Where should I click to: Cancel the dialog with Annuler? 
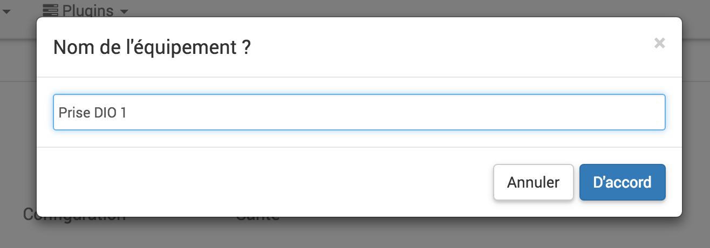click(x=533, y=182)
